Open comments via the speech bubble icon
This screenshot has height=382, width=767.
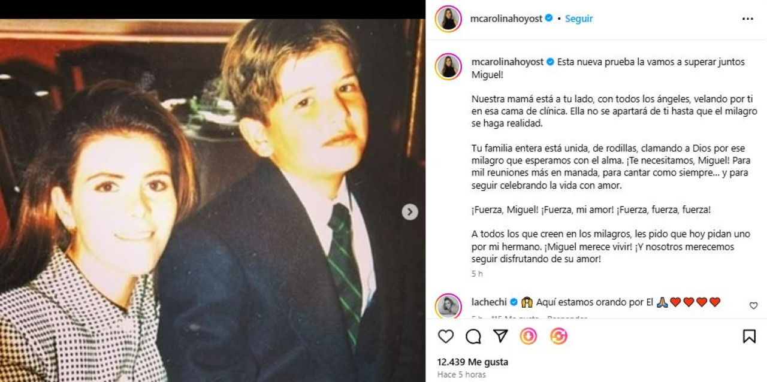(x=473, y=336)
